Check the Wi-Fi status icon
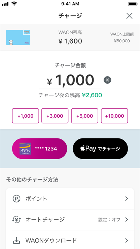 [x=14, y=4]
